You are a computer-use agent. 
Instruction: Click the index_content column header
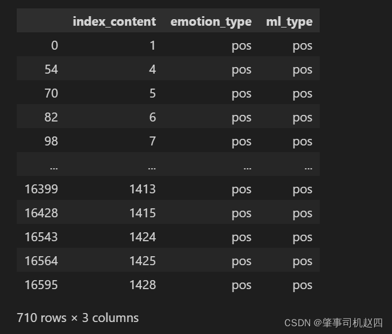[114, 22]
